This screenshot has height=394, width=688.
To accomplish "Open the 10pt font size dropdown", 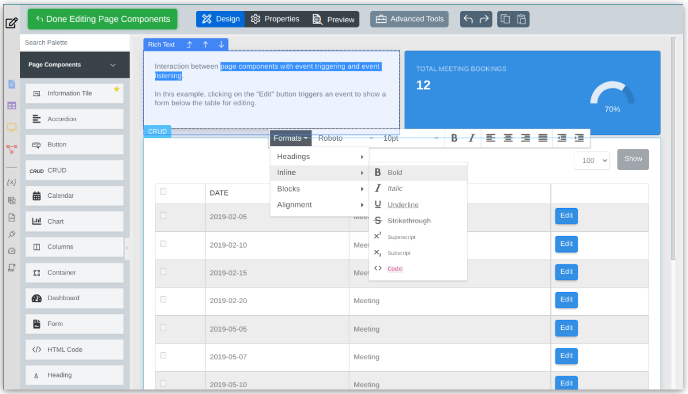I will (x=410, y=138).
